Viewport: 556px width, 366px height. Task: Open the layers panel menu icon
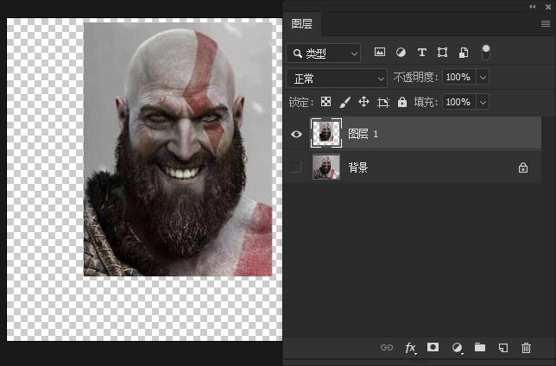(546, 24)
